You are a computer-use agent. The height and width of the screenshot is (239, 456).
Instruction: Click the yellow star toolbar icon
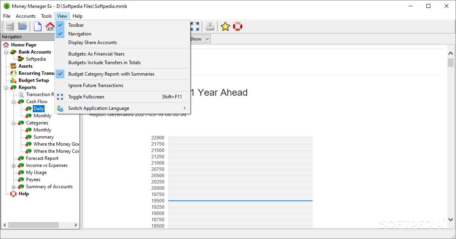225,26
